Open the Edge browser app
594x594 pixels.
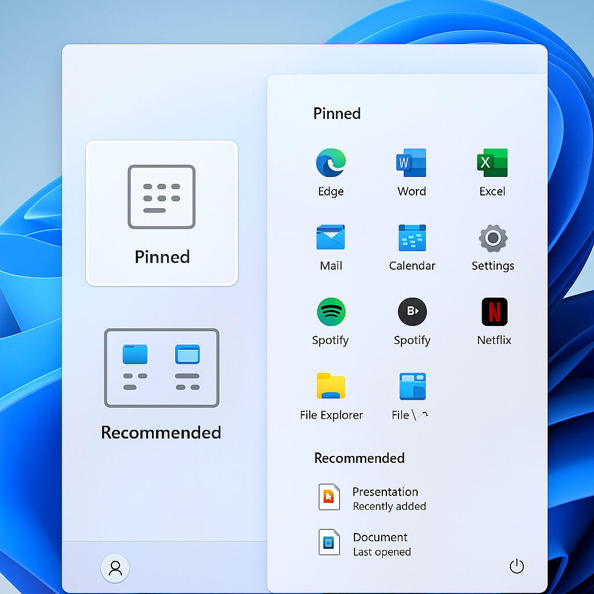click(x=331, y=163)
